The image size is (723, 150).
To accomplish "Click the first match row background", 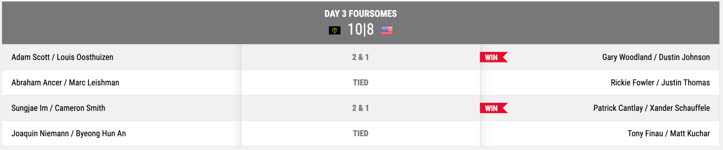I will coord(360,57).
